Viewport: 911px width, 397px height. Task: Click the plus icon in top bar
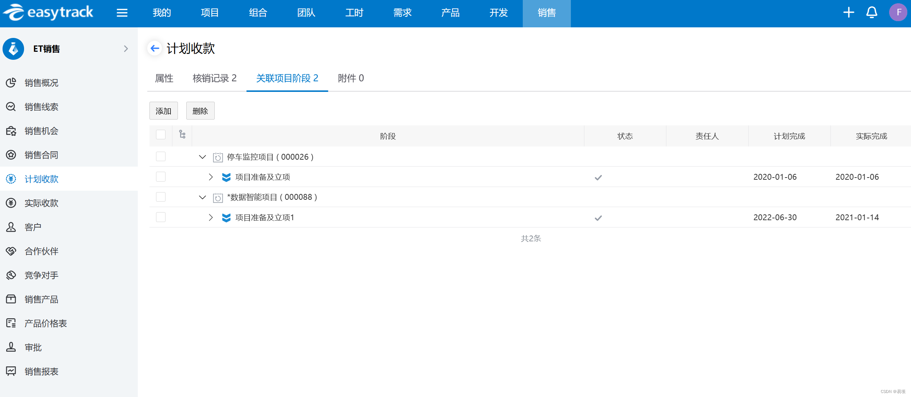pos(848,13)
